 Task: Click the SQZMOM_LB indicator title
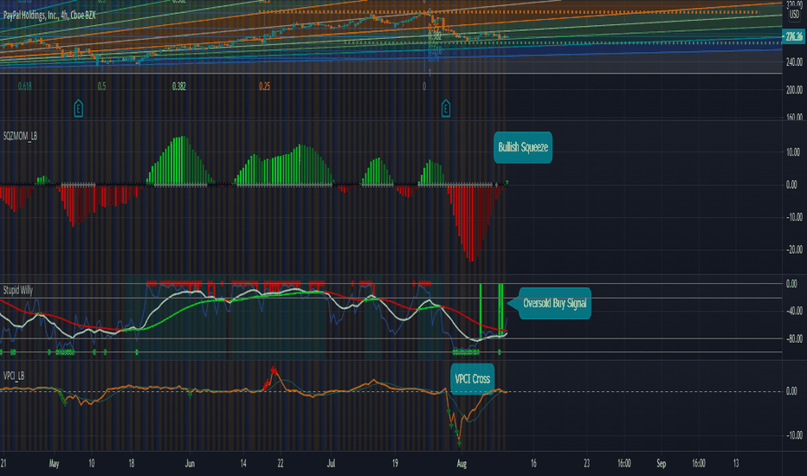(20, 137)
